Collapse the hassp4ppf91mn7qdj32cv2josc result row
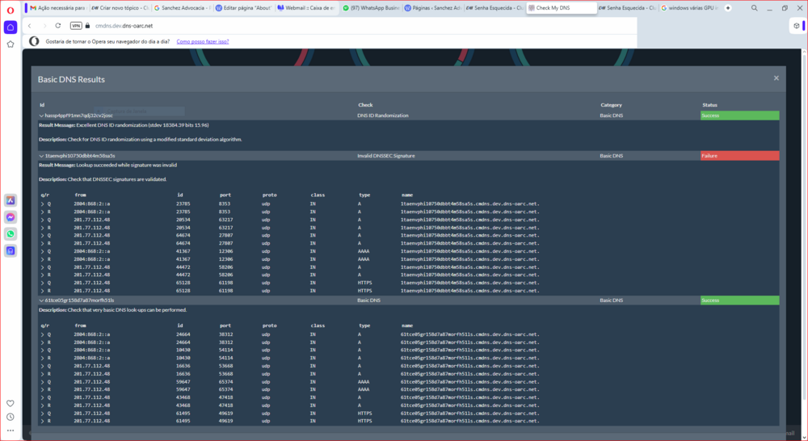 41,115
